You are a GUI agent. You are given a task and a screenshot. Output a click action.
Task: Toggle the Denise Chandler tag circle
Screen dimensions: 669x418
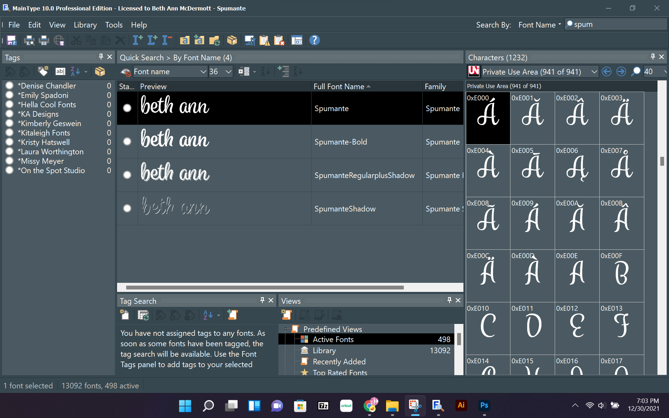[9, 86]
